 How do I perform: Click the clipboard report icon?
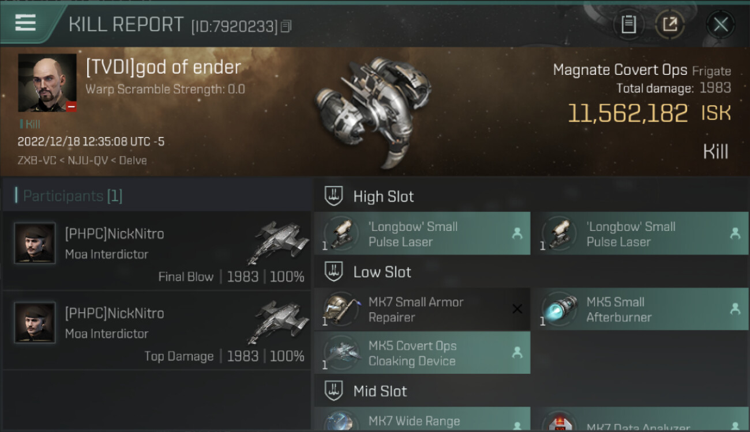629,24
